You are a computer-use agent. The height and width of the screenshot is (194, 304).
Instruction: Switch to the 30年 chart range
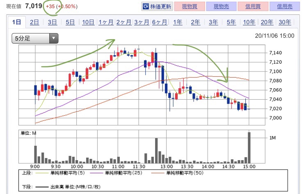285,22
